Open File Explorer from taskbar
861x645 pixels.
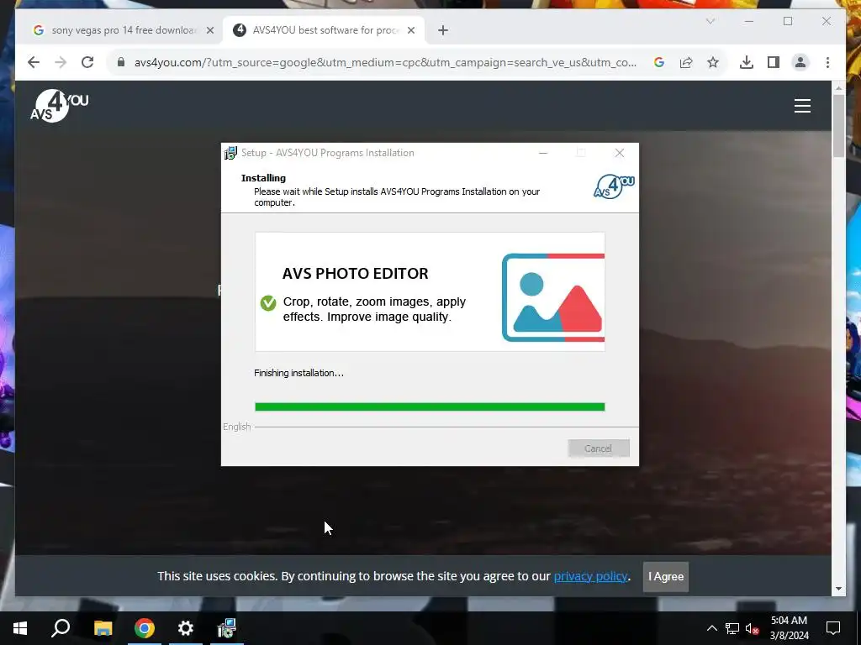point(103,628)
